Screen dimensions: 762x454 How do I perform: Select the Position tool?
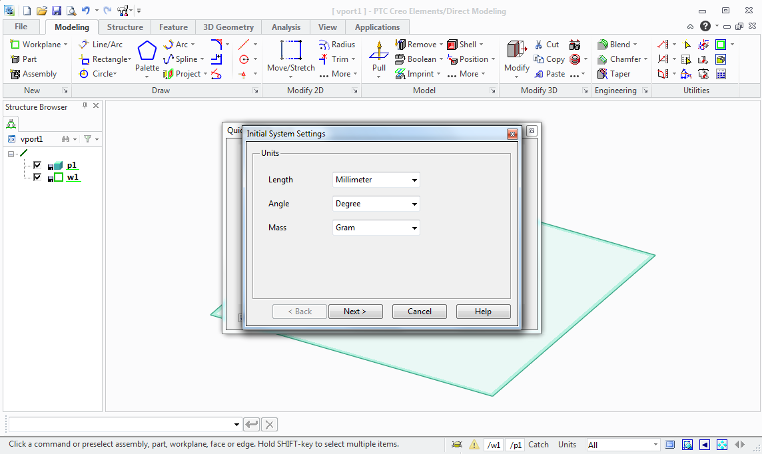pos(470,59)
